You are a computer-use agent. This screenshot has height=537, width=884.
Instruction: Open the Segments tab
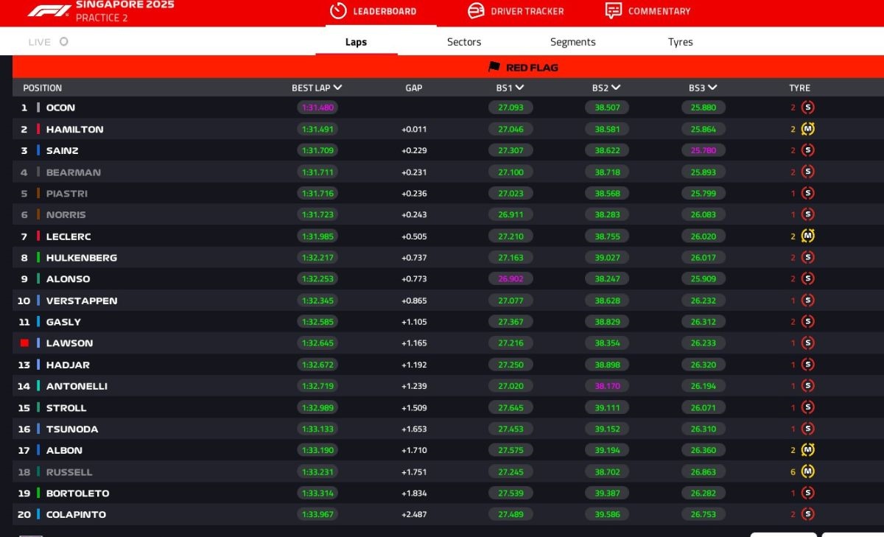(x=572, y=42)
